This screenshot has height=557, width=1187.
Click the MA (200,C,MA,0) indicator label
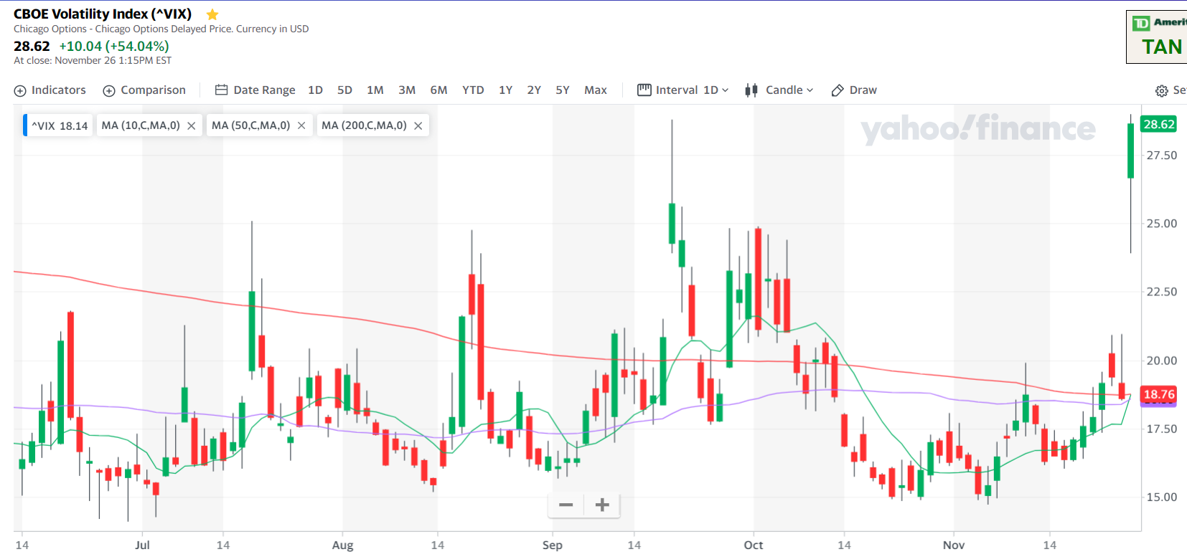[364, 125]
